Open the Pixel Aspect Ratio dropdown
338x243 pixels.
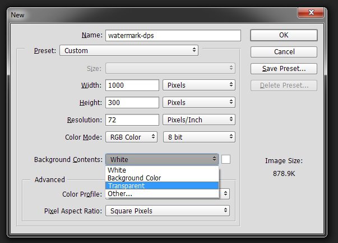(168, 211)
